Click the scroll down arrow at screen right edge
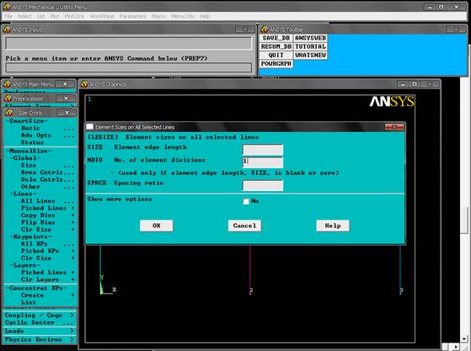This screenshot has width=471, height=351. (464, 338)
